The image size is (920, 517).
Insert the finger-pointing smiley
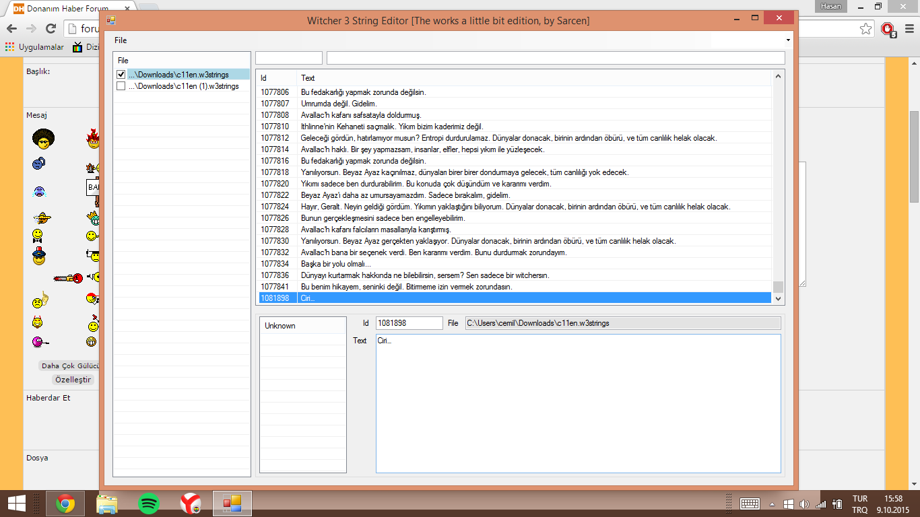40,300
